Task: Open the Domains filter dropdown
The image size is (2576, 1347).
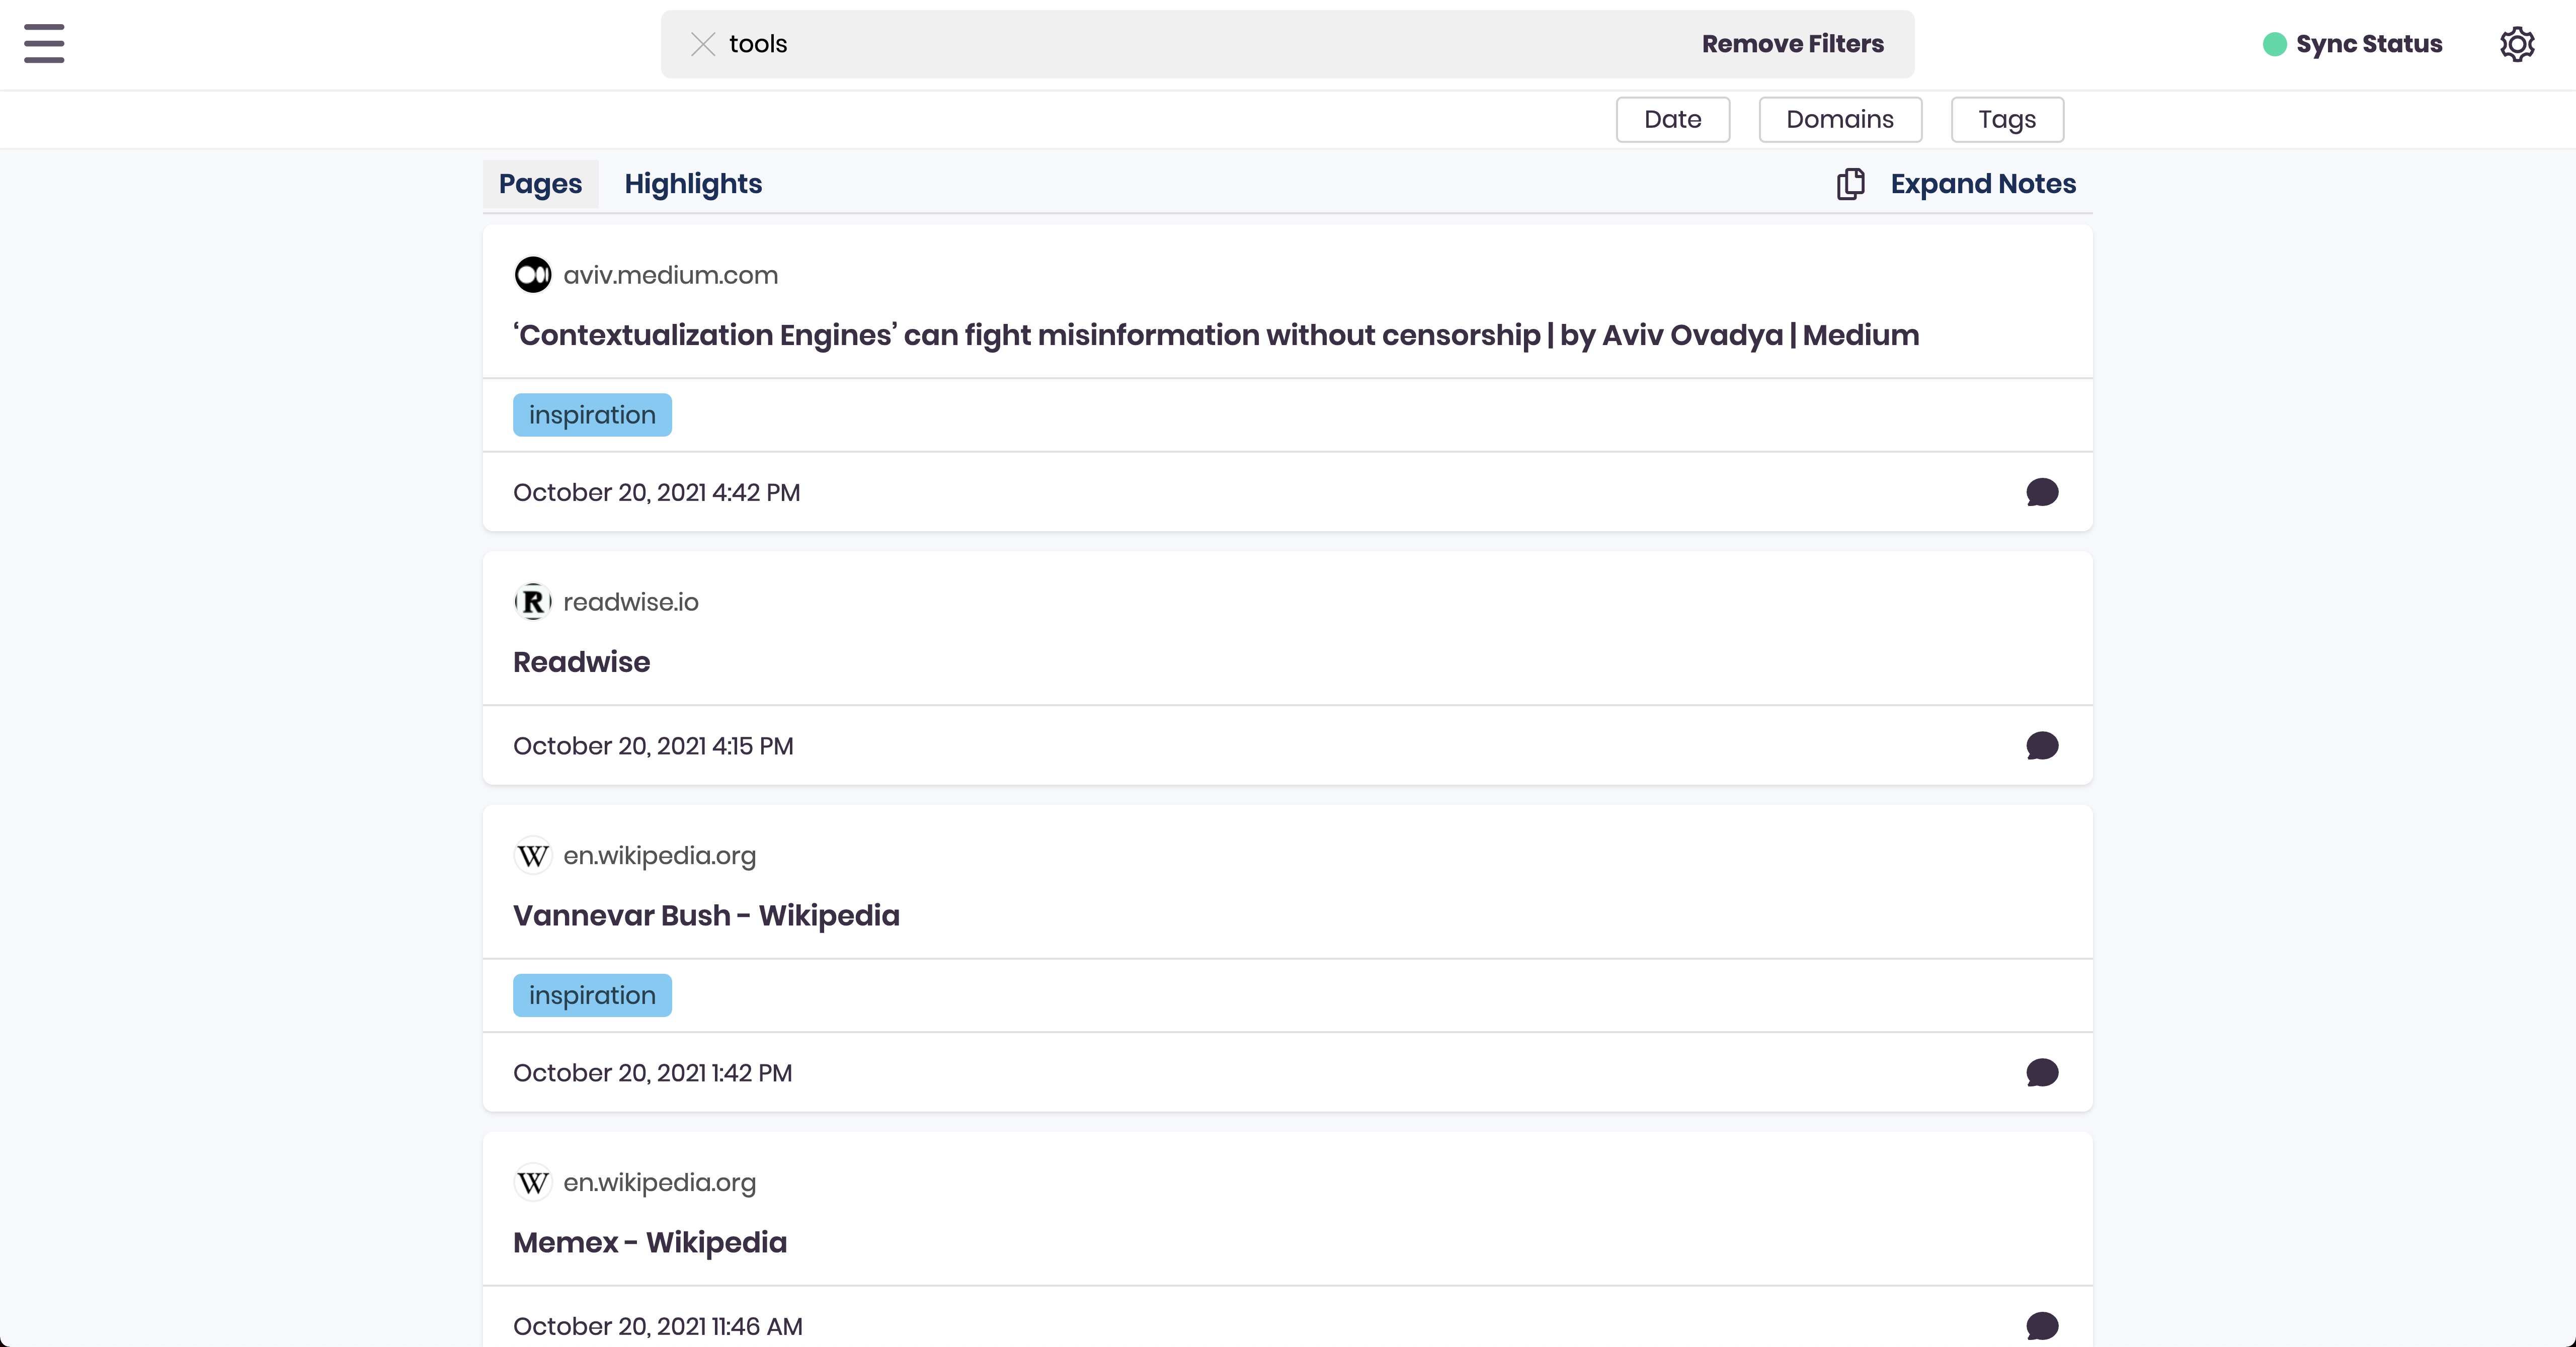Action: (1839, 119)
